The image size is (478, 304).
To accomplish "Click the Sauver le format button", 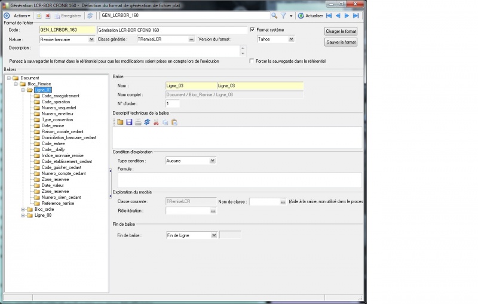I will (341, 42).
